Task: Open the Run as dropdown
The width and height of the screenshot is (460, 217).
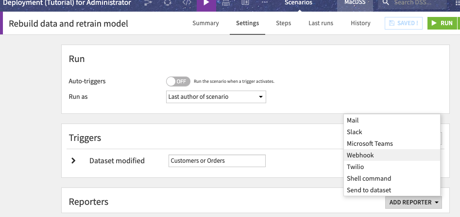Action: [216, 97]
